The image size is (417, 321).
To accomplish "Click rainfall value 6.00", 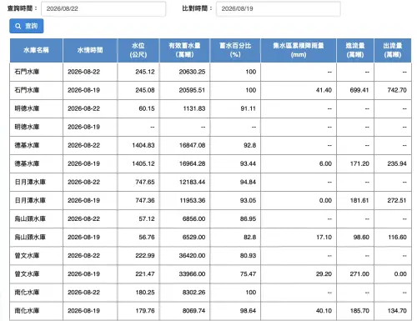I will pyautogui.click(x=325, y=163).
